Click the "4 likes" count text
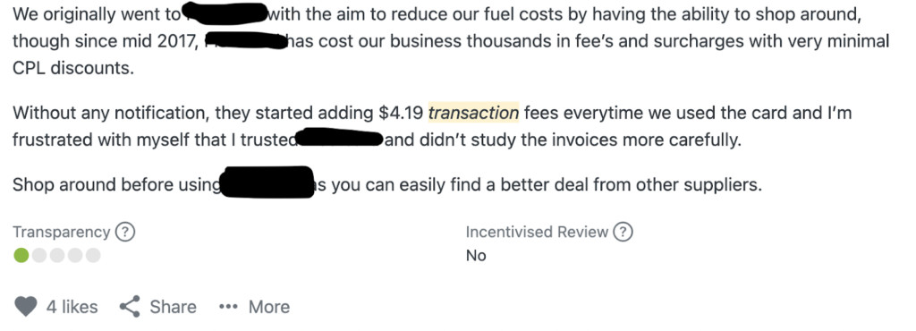Viewport: 916px width, 331px height. click(x=72, y=307)
